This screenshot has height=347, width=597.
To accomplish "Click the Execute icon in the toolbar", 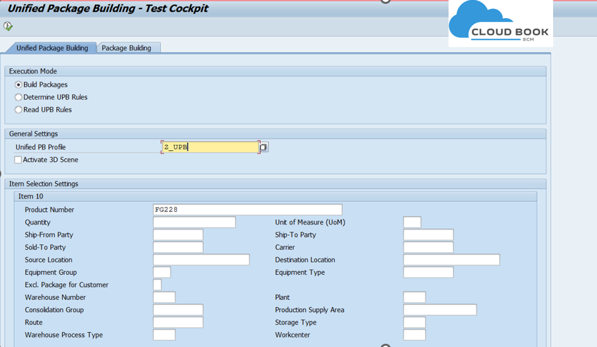I will tap(8, 26).
